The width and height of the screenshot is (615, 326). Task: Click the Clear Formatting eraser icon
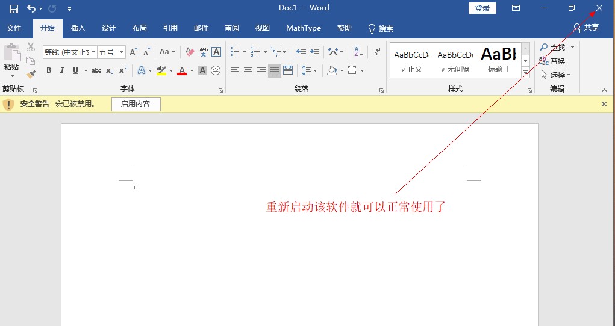pyautogui.click(x=190, y=52)
